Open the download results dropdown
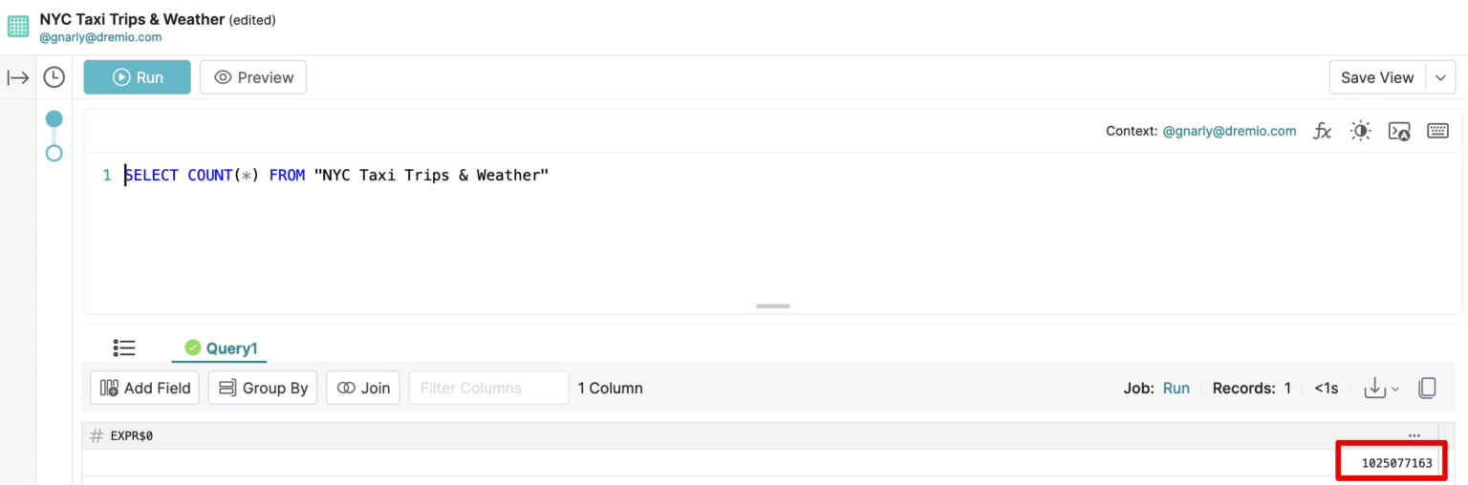 point(1381,388)
